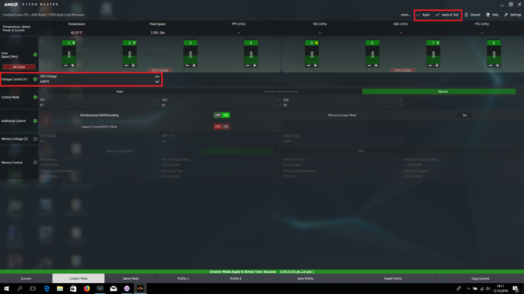The image size is (524, 294).
Task: Toggle the Core Speed section green indicator
Action: 35,55
